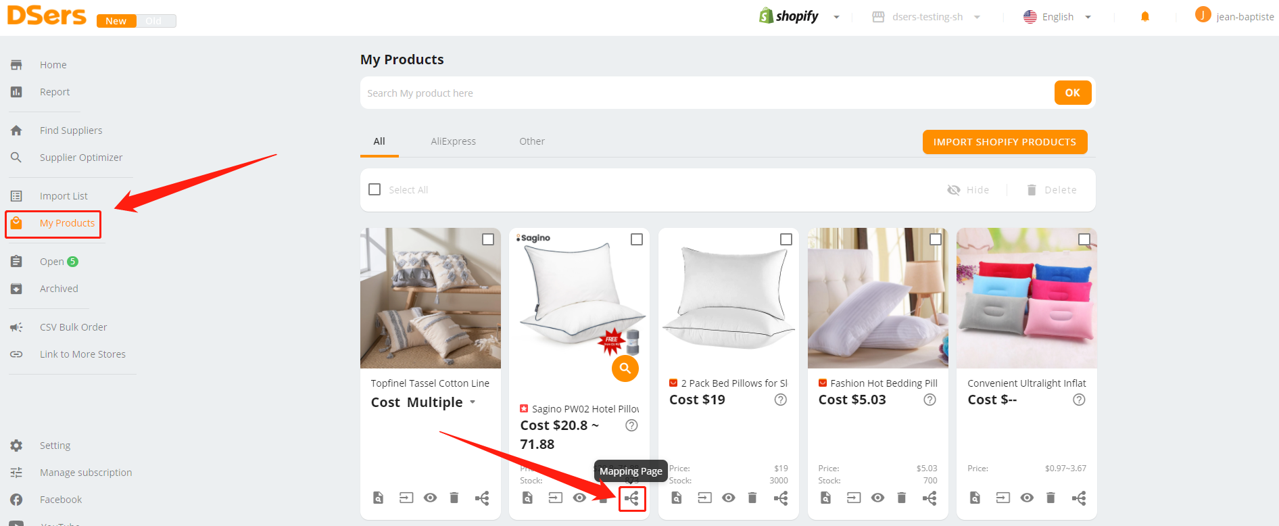Open notifications bell icon
Screen dimensions: 1279x526
(1145, 17)
